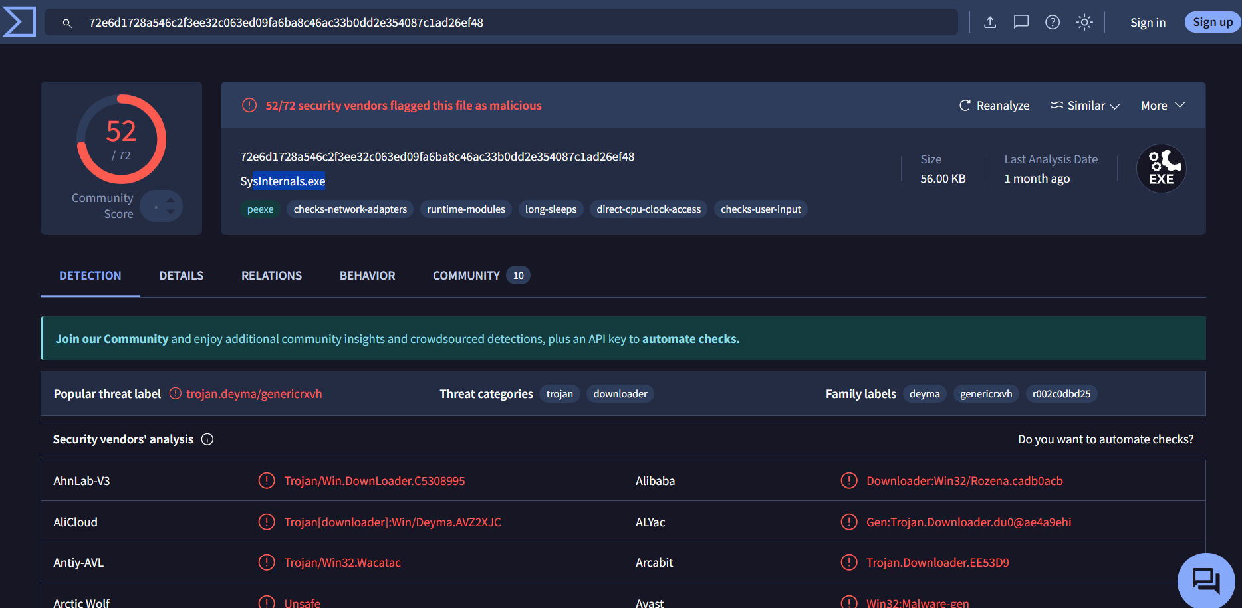
Task: Expand the Similar dropdown
Action: (x=1085, y=106)
